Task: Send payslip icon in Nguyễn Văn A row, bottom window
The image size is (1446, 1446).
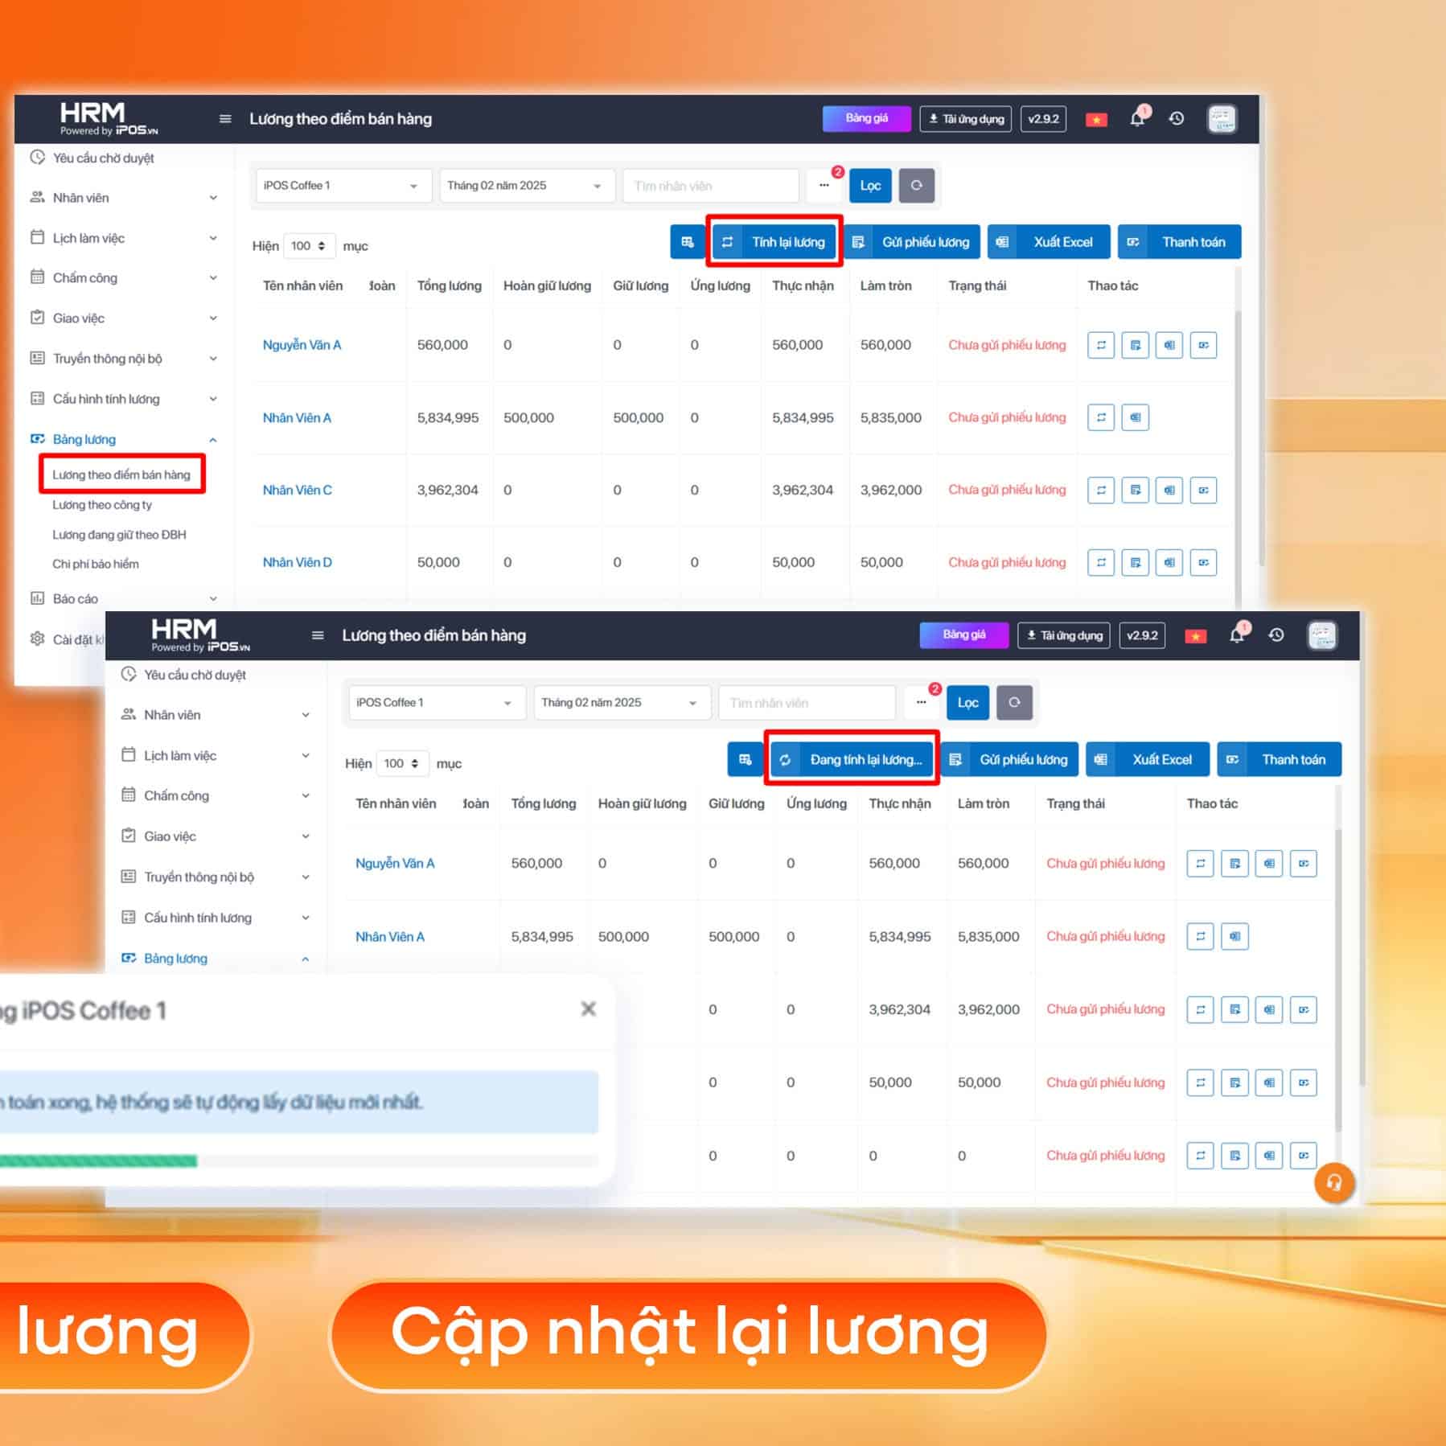Action: pos(1234,864)
